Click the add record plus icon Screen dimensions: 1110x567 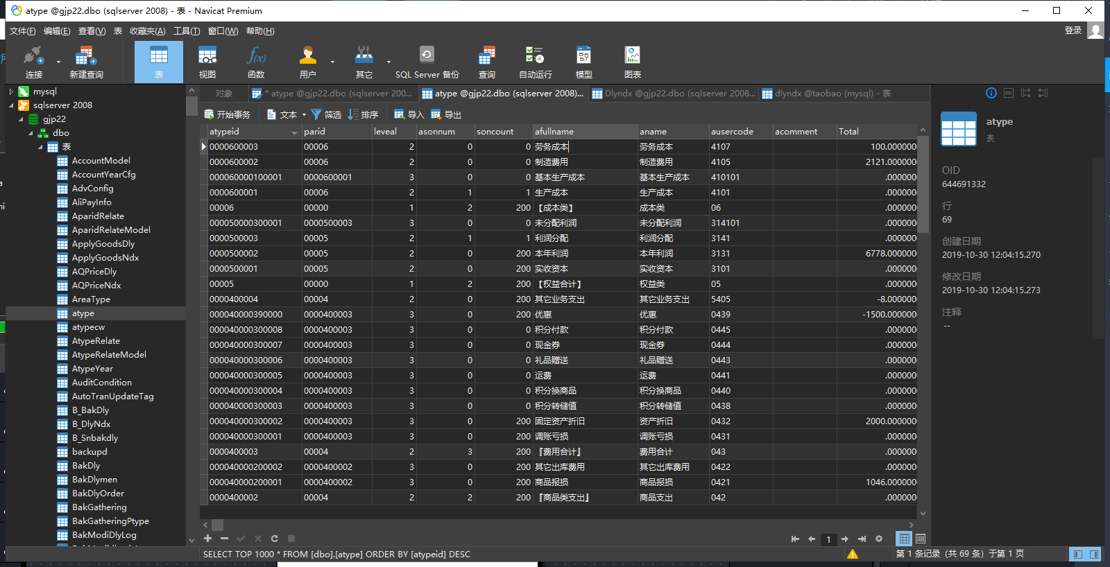point(207,539)
